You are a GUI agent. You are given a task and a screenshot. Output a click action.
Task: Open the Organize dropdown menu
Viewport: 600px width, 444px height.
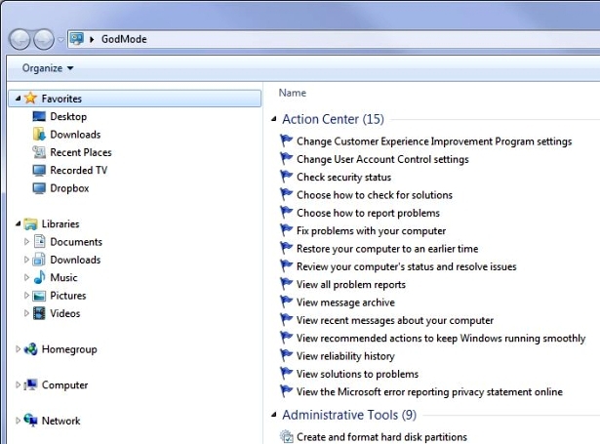coord(48,68)
